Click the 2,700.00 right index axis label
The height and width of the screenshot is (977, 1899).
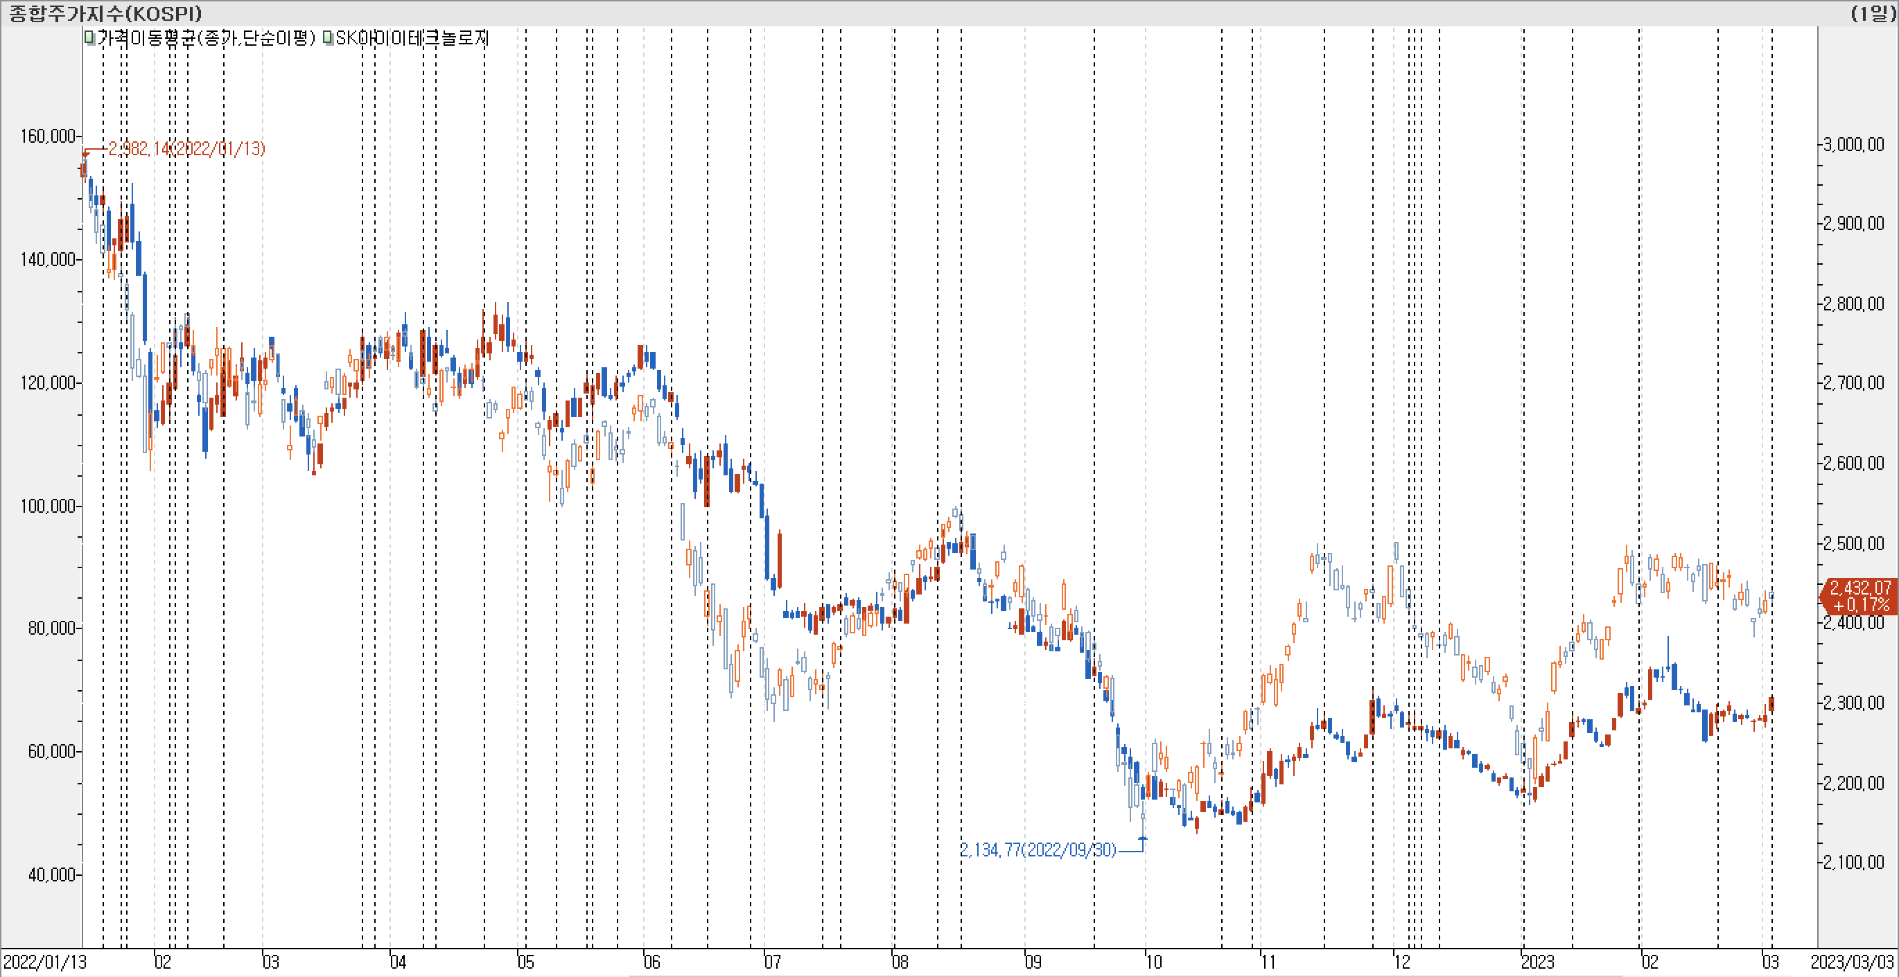[1853, 383]
